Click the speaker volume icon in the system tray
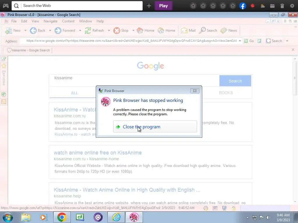The width and height of the screenshot is (298, 223). click(x=268, y=217)
